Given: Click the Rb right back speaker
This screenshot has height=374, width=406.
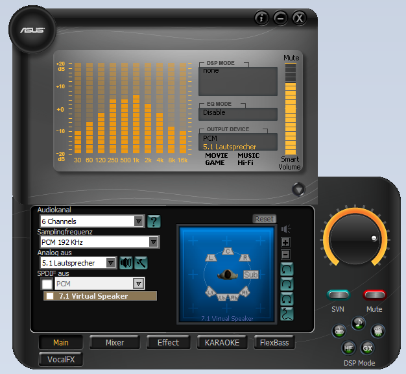Looking at the screenshot, I should click(x=233, y=297).
